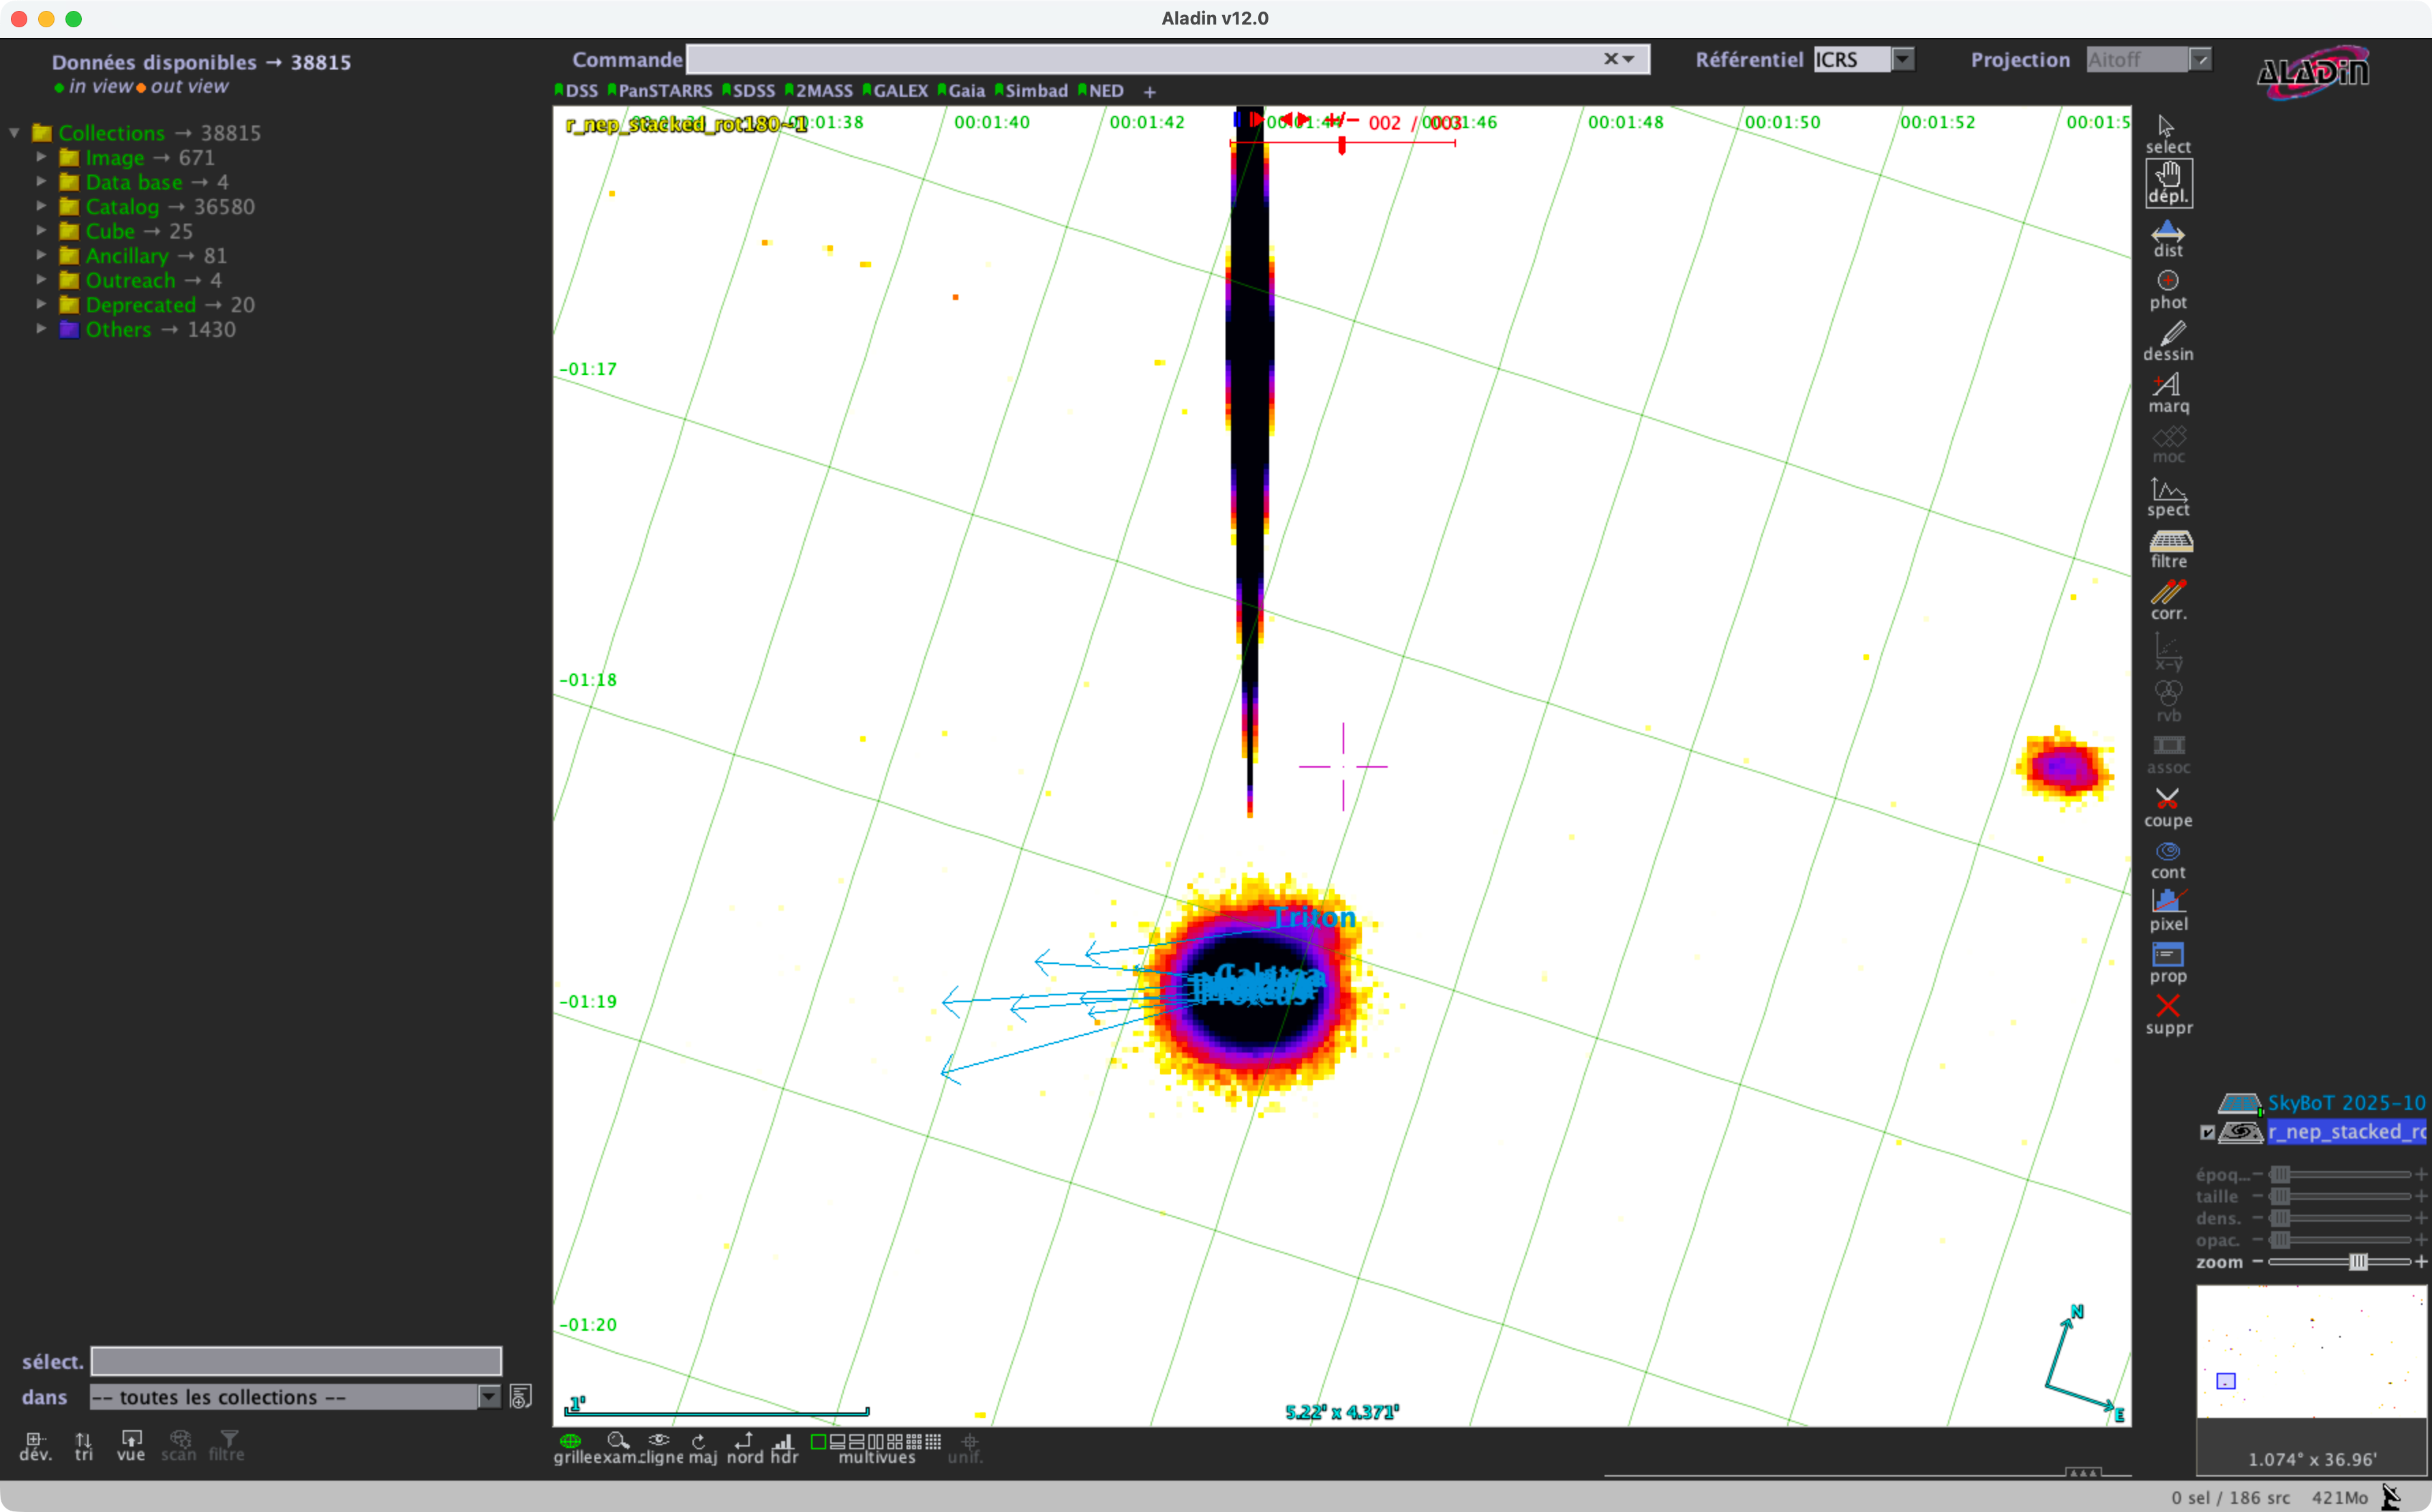The image size is (2432, 1512).
Task: Click the r_nep_stacked image plane icon
Action: (2240, 1132)
